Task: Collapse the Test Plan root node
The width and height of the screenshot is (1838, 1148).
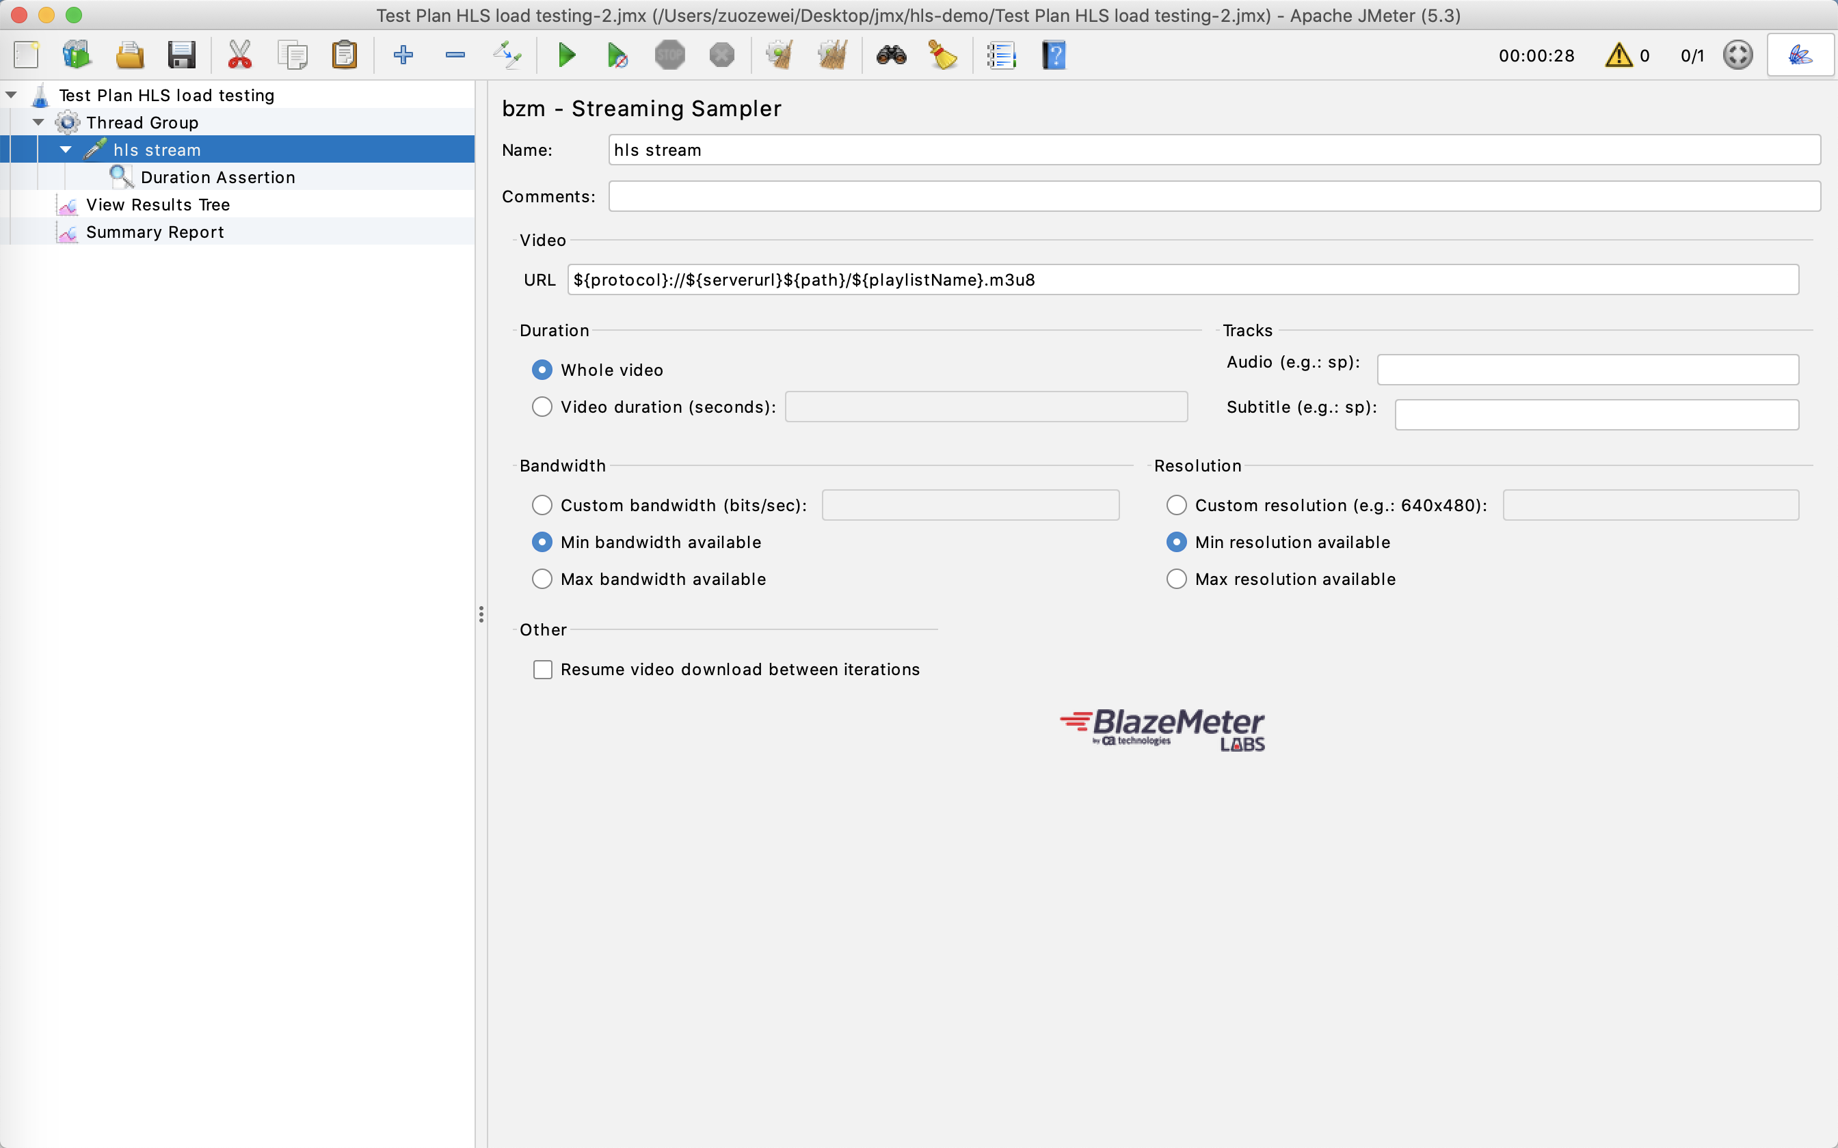Action: (x=12, y=95)
